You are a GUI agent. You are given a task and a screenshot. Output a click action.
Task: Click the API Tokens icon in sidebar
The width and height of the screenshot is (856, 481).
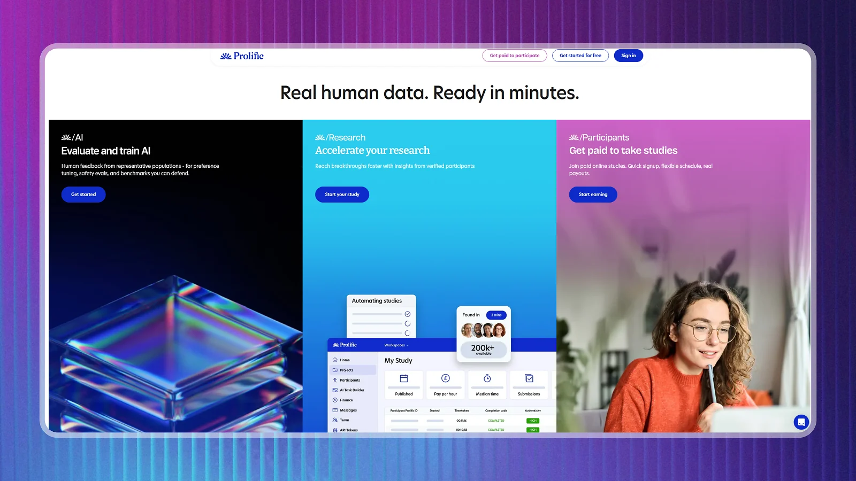tap(335, 430)
